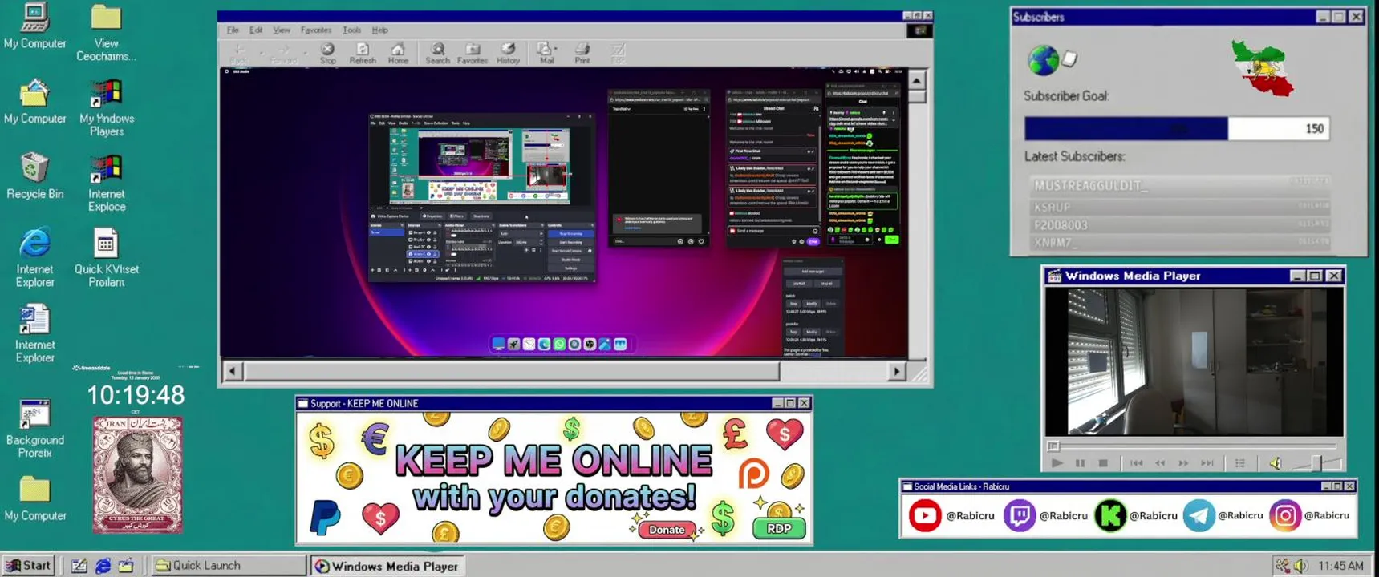
Task: Open the Kick @Rabicru link
Action: click(x=1136, y=516)
